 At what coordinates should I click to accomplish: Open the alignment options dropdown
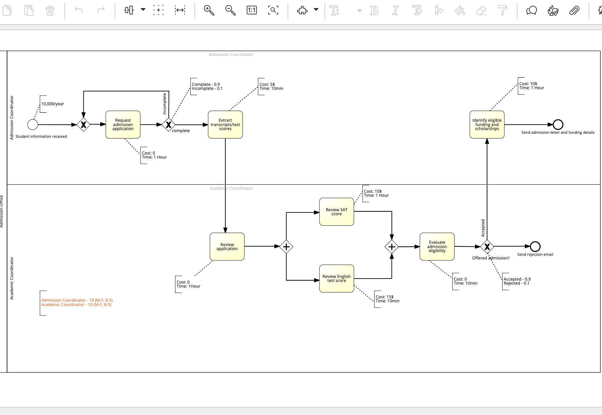click(x=143, y=10)
